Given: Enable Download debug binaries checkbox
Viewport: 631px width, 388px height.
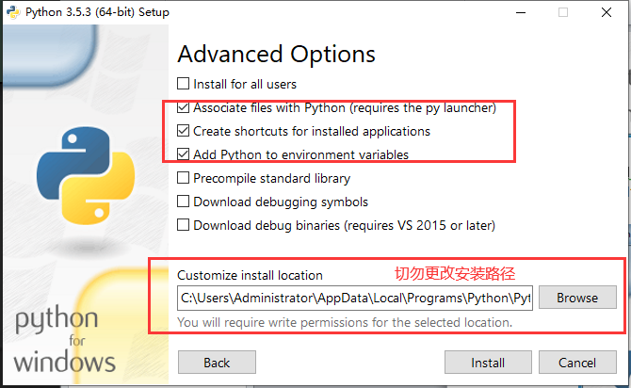Looking at the screenshot, I should (x=183, y=224).
